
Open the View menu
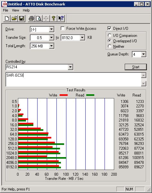point(15,10)
